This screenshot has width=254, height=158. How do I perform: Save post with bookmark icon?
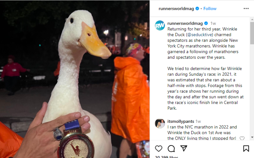coord(246,148)
